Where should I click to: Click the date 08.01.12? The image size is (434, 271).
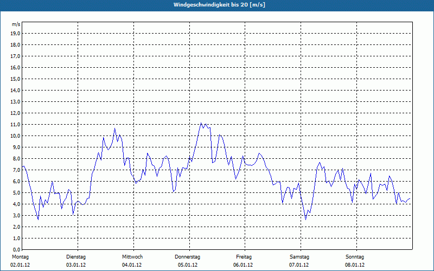coord(355,265)
